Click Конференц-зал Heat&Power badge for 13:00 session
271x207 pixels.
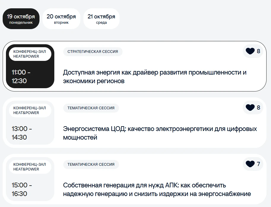pos(30,110)
